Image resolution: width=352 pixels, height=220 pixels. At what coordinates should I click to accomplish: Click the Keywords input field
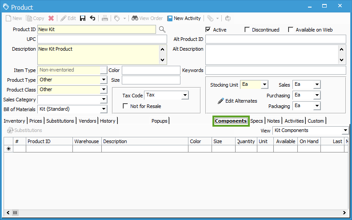pyautogui.click(x=276, y=70)
